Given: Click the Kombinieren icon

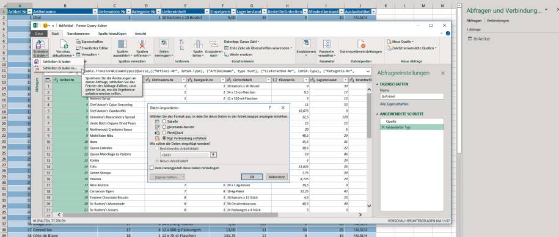Looking at the screenshot, I should [306, 44].
